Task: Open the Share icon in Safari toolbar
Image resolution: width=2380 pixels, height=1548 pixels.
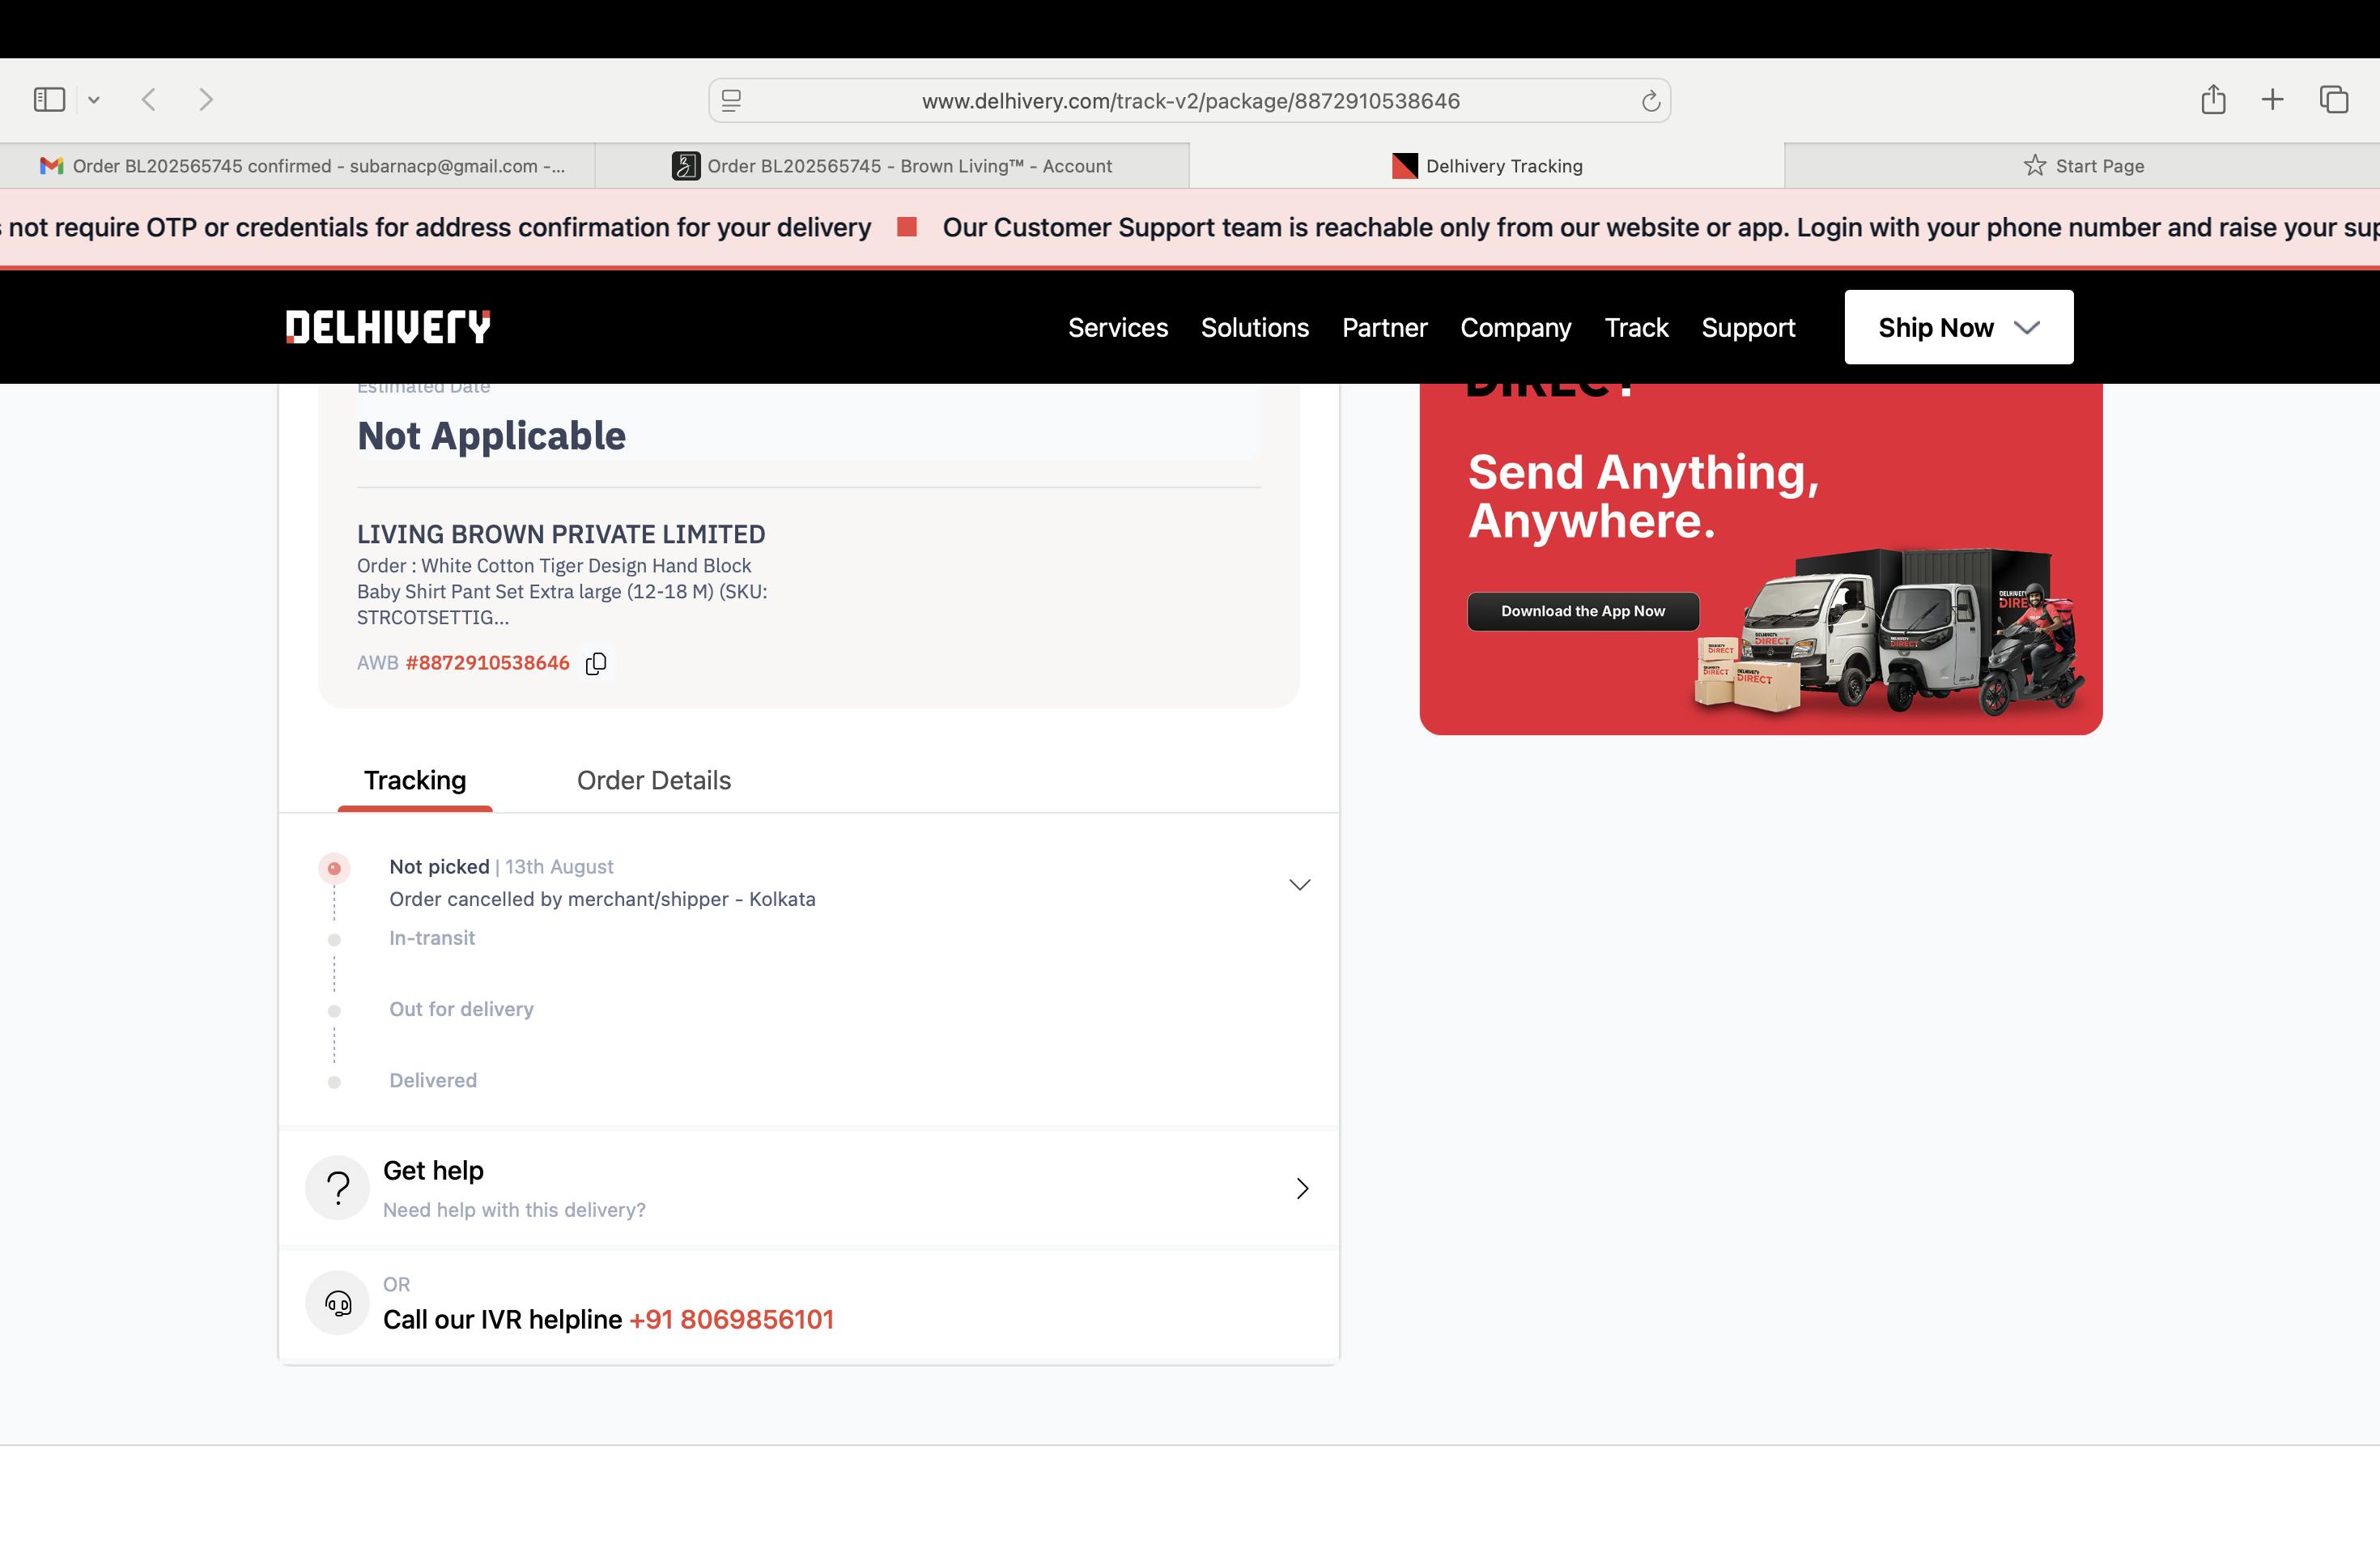Action: pyautogui.click(x=2213, y=99)
